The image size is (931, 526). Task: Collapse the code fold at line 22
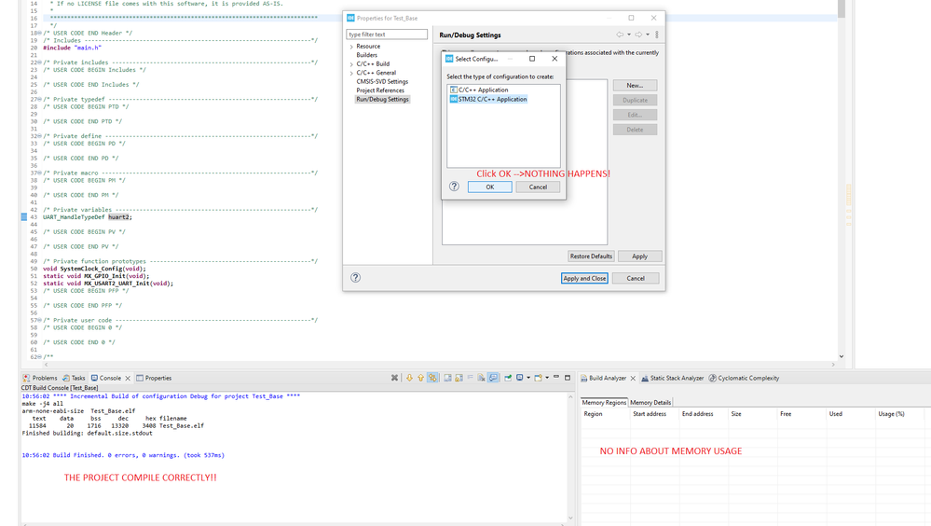point(40,62)
